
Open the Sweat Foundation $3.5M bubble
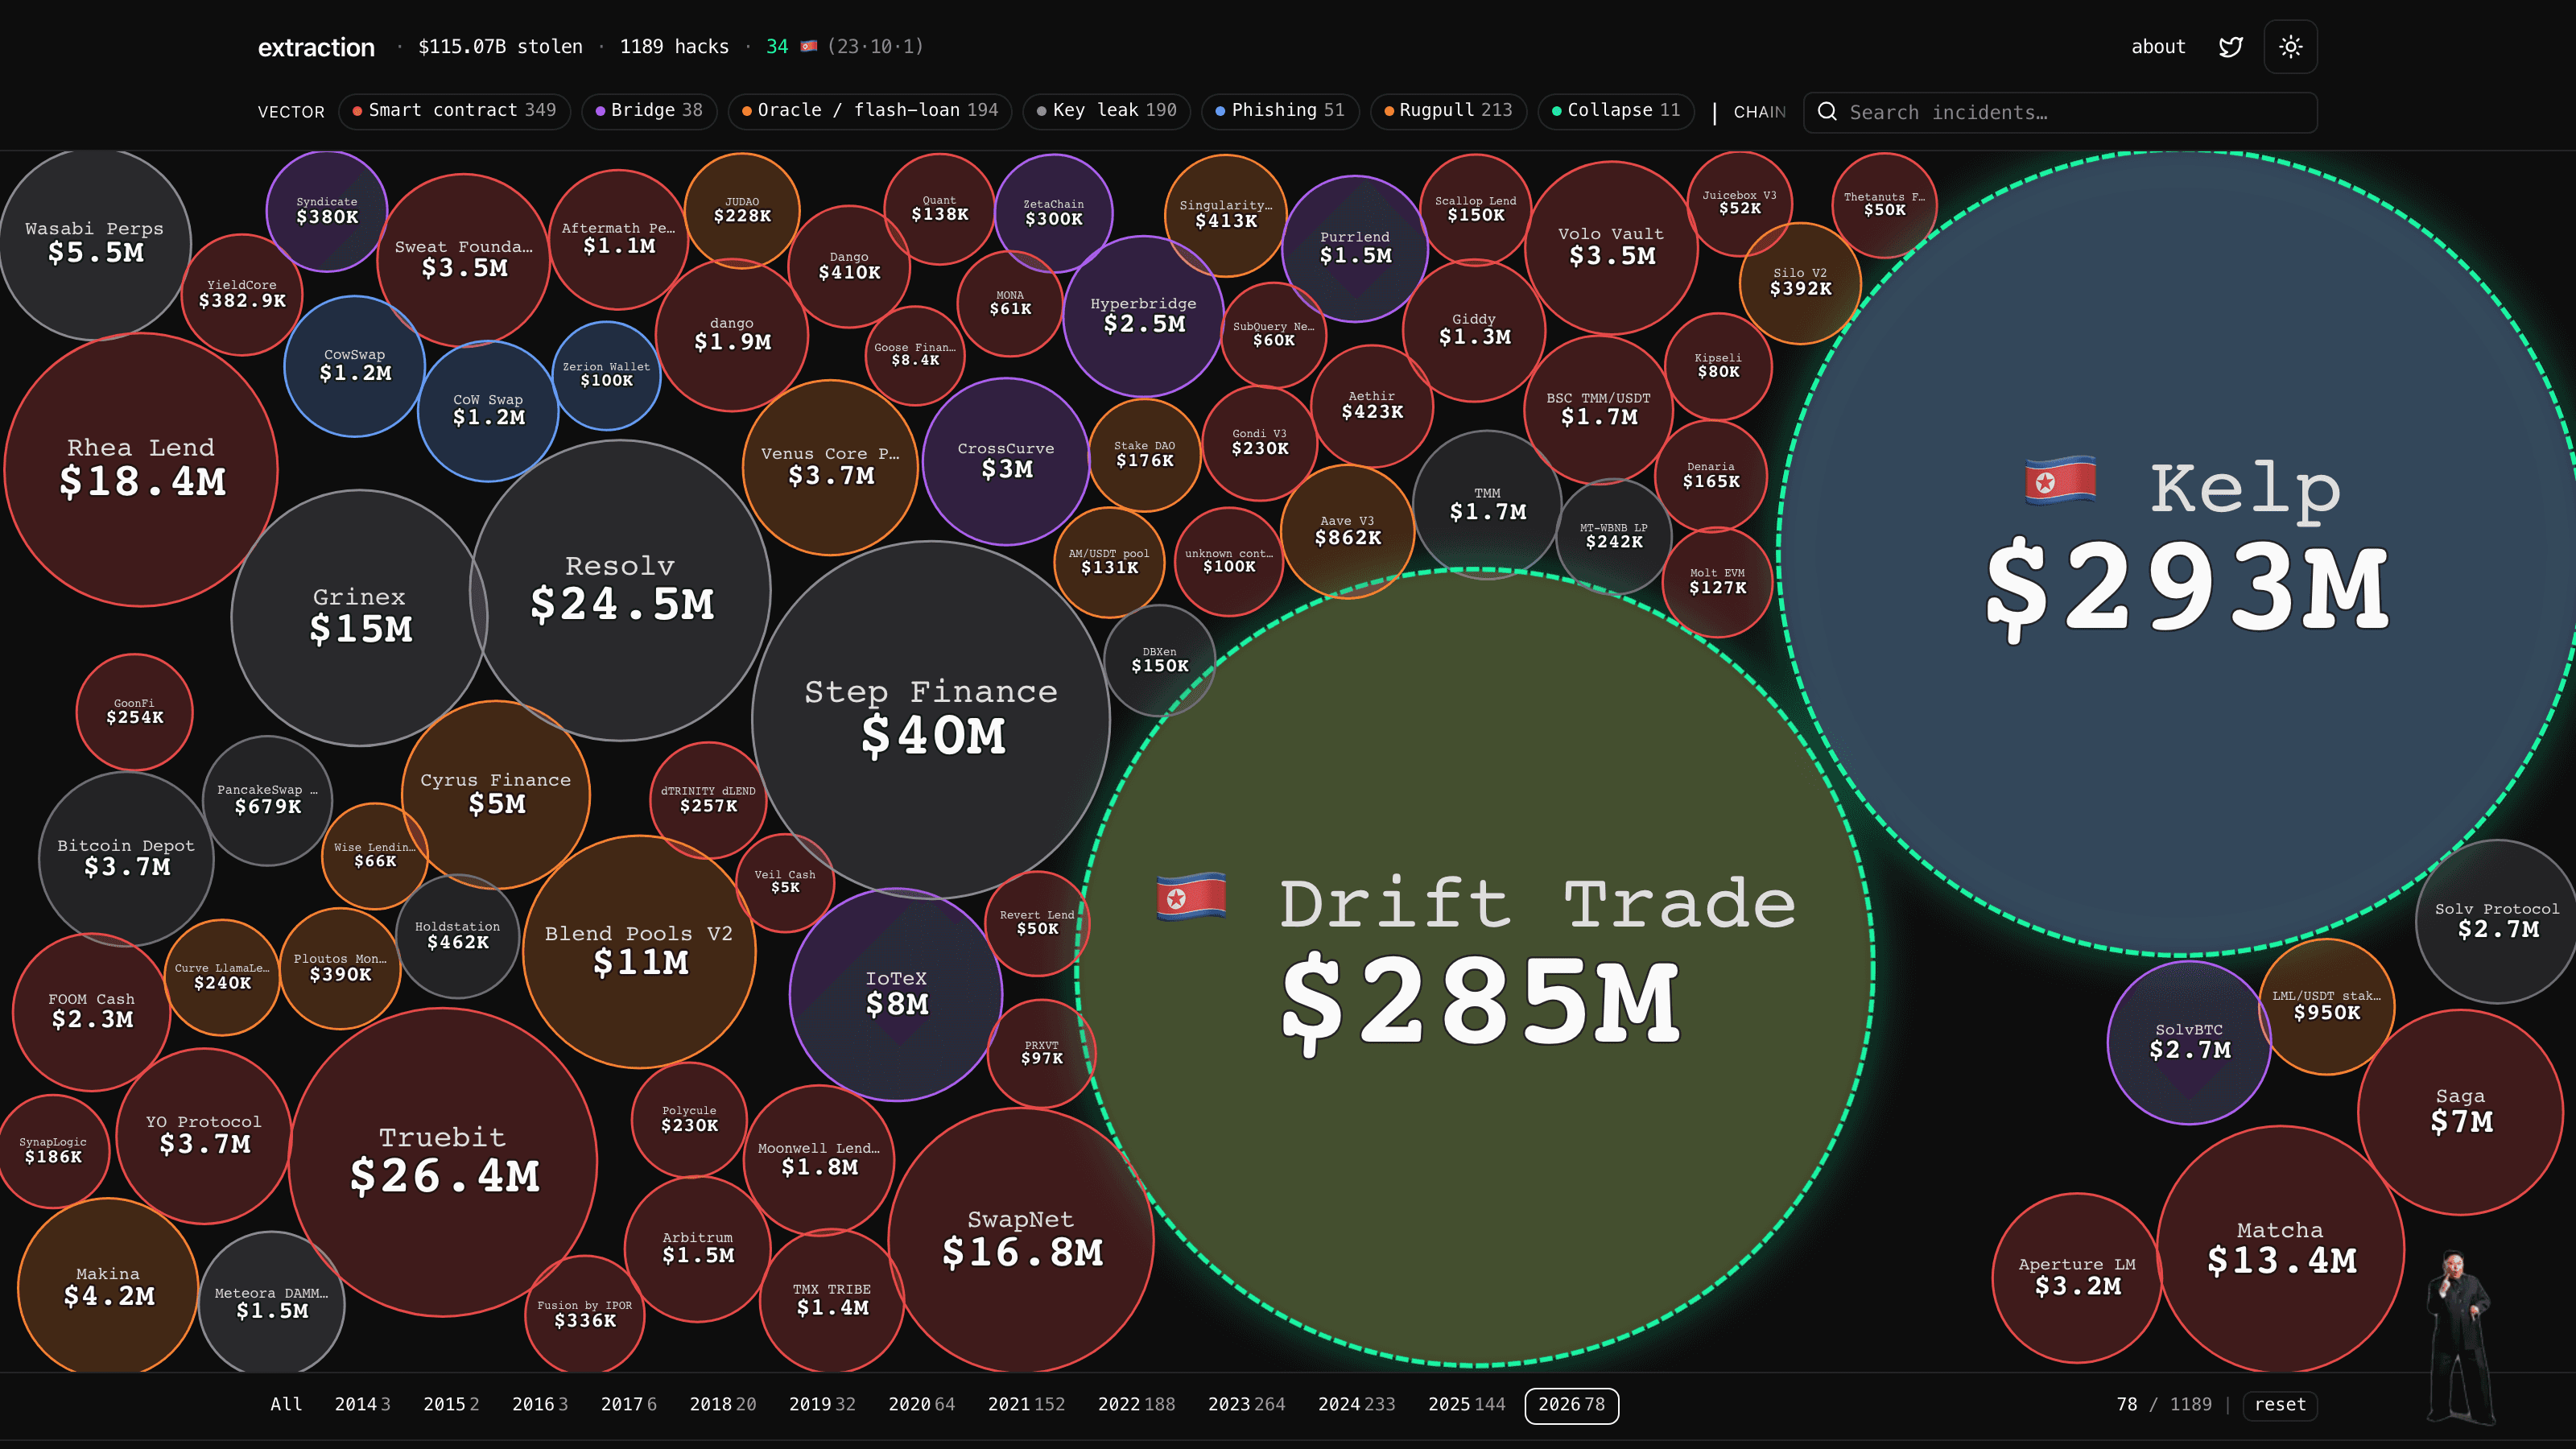tap(463, 259)
